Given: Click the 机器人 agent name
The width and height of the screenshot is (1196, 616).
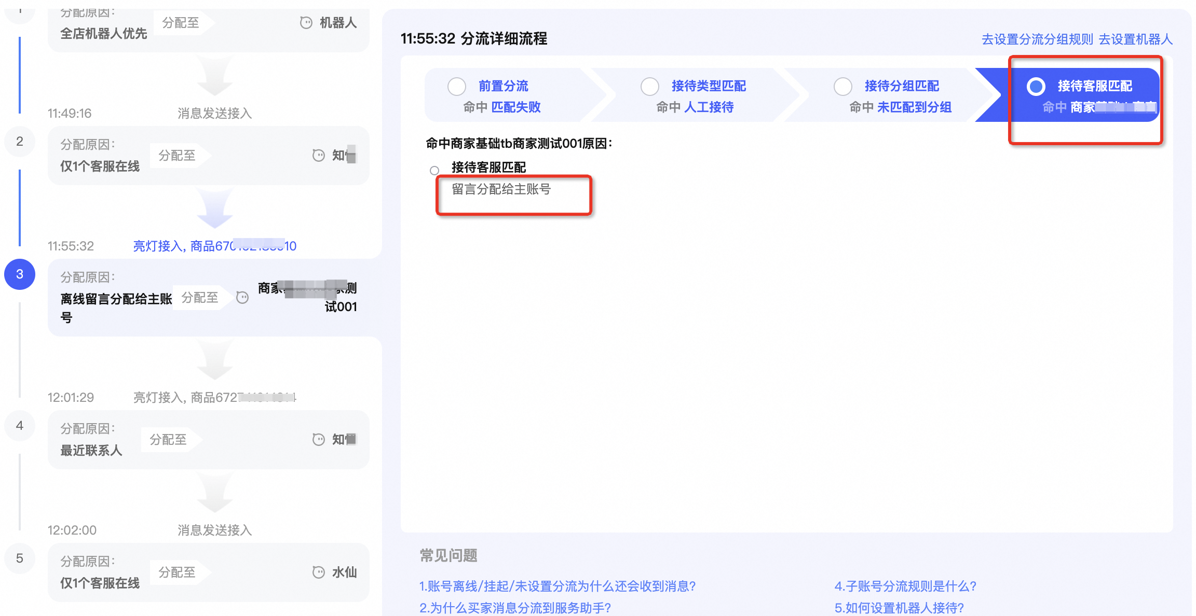Looking at the screenshot, I should coord(338,23).
